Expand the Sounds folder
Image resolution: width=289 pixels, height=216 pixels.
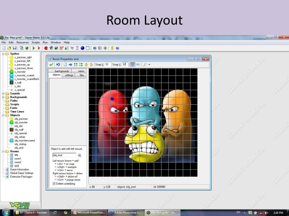click(x=3, y=93)
